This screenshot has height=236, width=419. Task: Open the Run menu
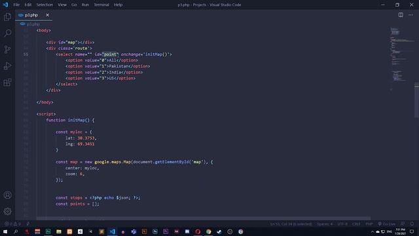click(x=85, y=5)
